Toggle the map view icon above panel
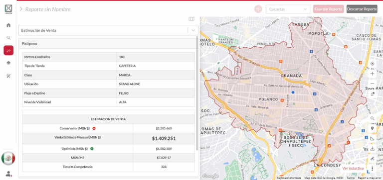 pyautogui.click(x=191, y=19)
